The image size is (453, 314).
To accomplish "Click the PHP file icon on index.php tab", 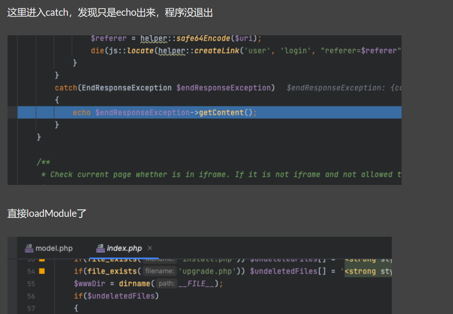I will (101, 248).
